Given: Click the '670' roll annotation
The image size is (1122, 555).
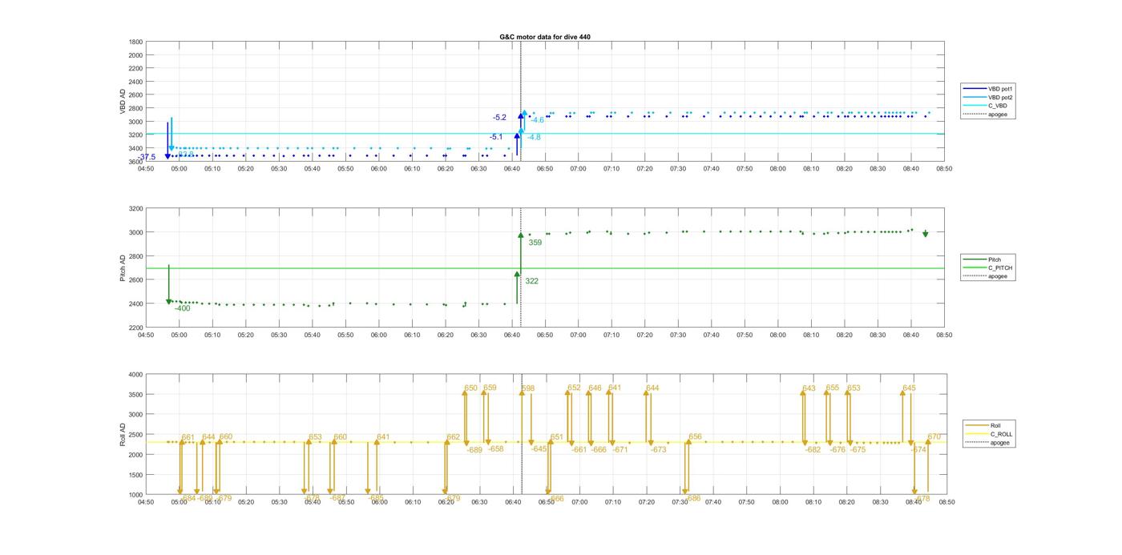Looking at the screenshot, I should [934, 437].
